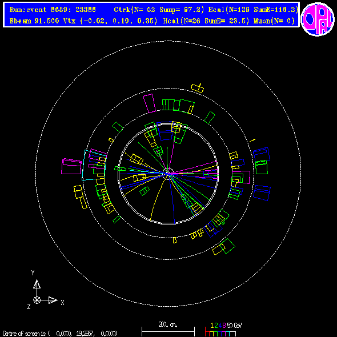Click the Muon(N= 0) header entry
Screen dimensions: 337x337
pyautogui.click(x=274, y=21)
